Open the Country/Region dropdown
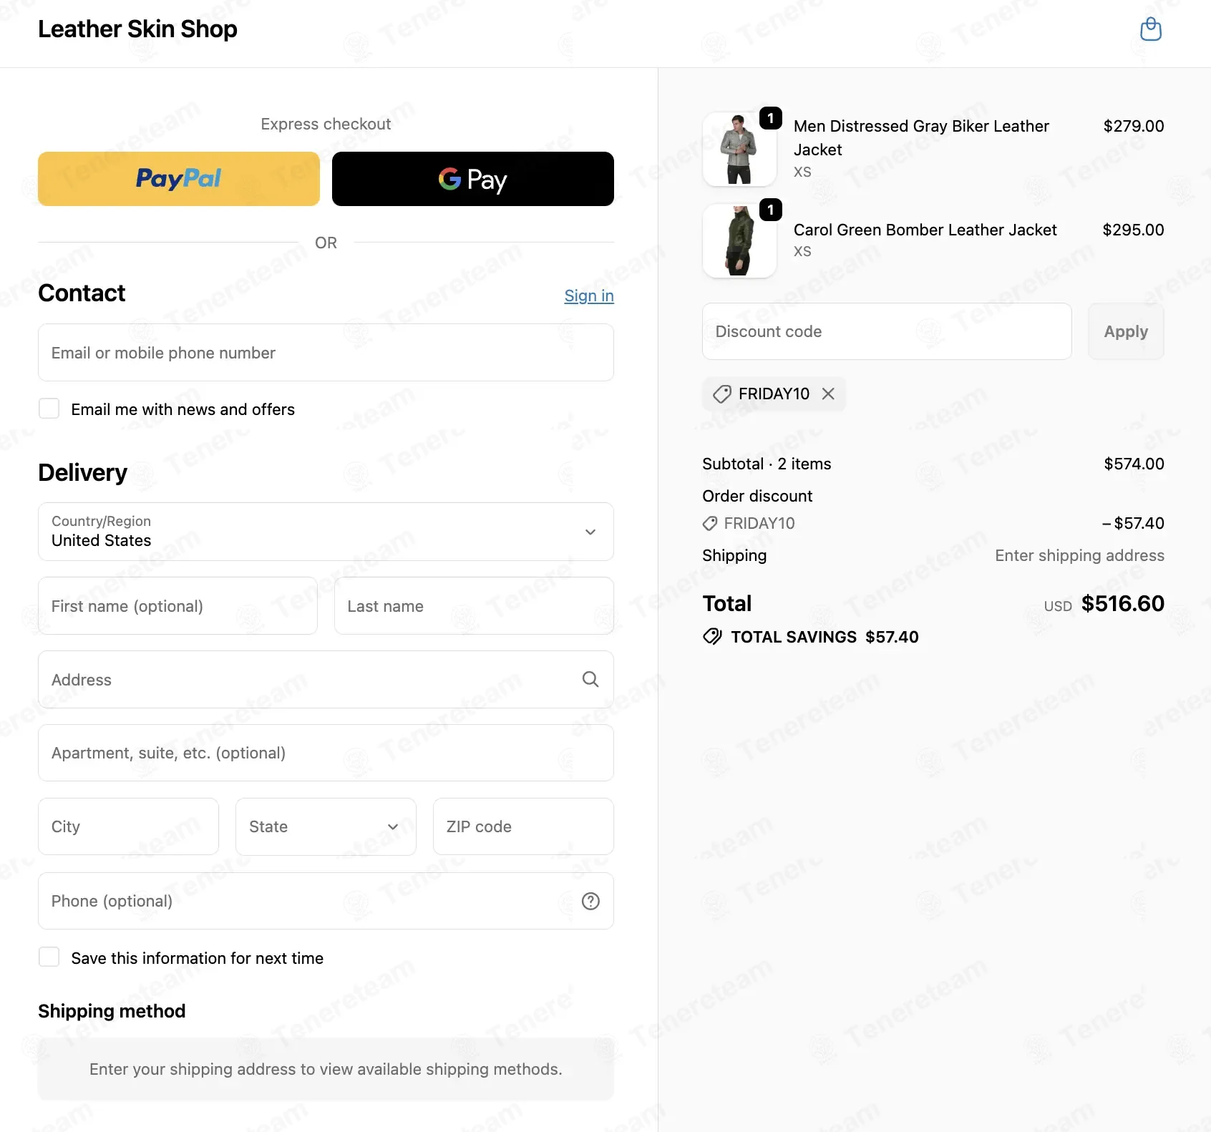1211x1132 pixels. coord(326,532)
